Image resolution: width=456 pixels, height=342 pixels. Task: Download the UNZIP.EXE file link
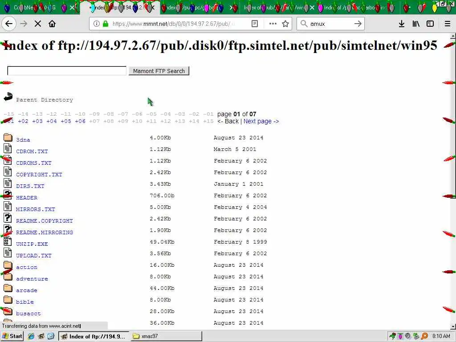[x=32, y=244]
